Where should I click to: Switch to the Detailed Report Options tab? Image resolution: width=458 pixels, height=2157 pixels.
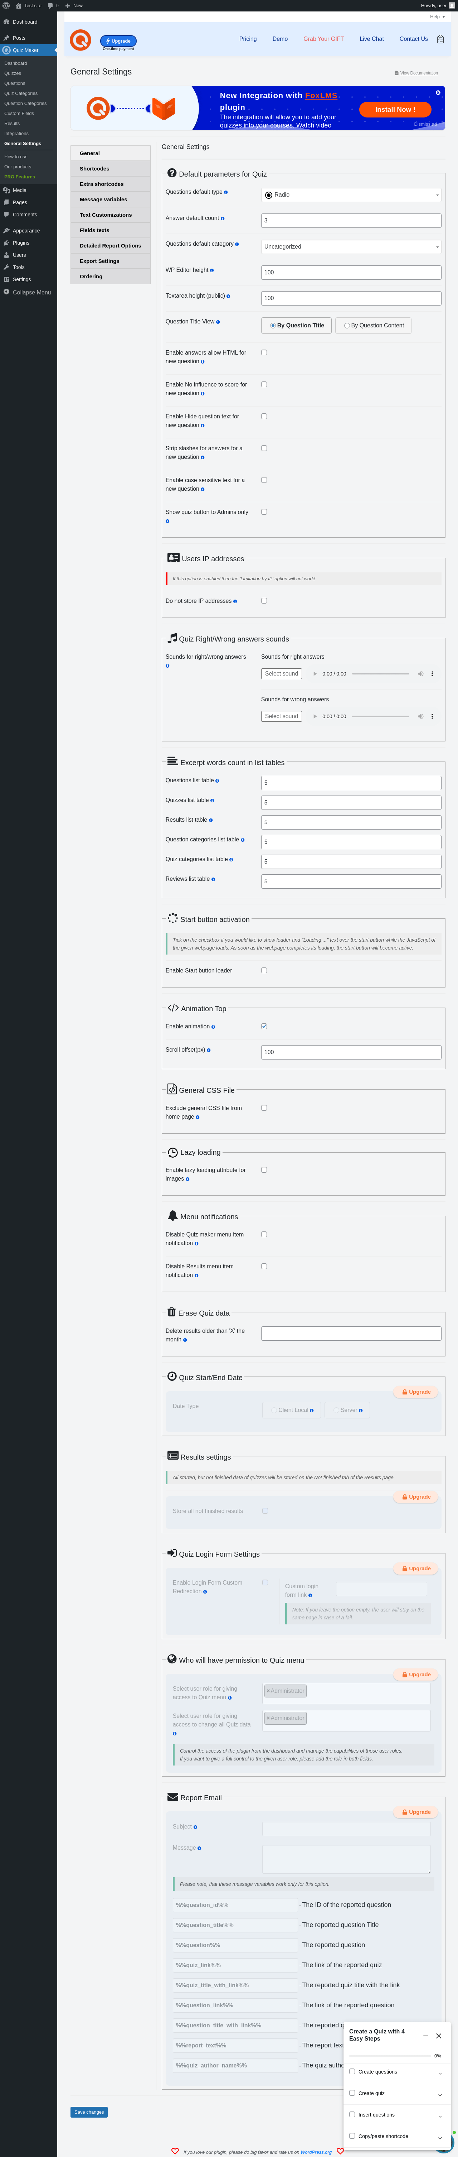pos(110,246)
